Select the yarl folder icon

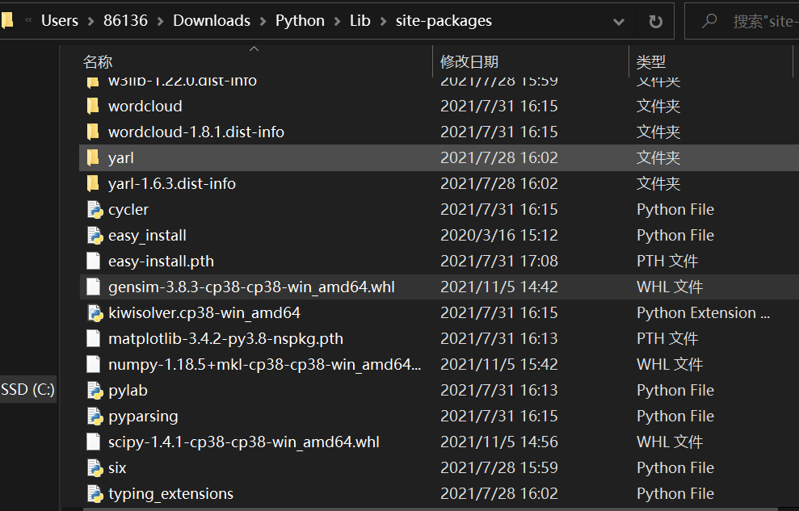pyautogui.click(x=93, y=157)
